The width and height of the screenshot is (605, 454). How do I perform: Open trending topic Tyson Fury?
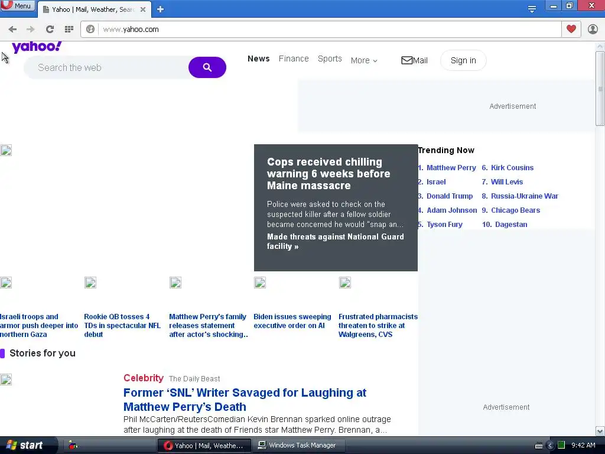point(444,225)
